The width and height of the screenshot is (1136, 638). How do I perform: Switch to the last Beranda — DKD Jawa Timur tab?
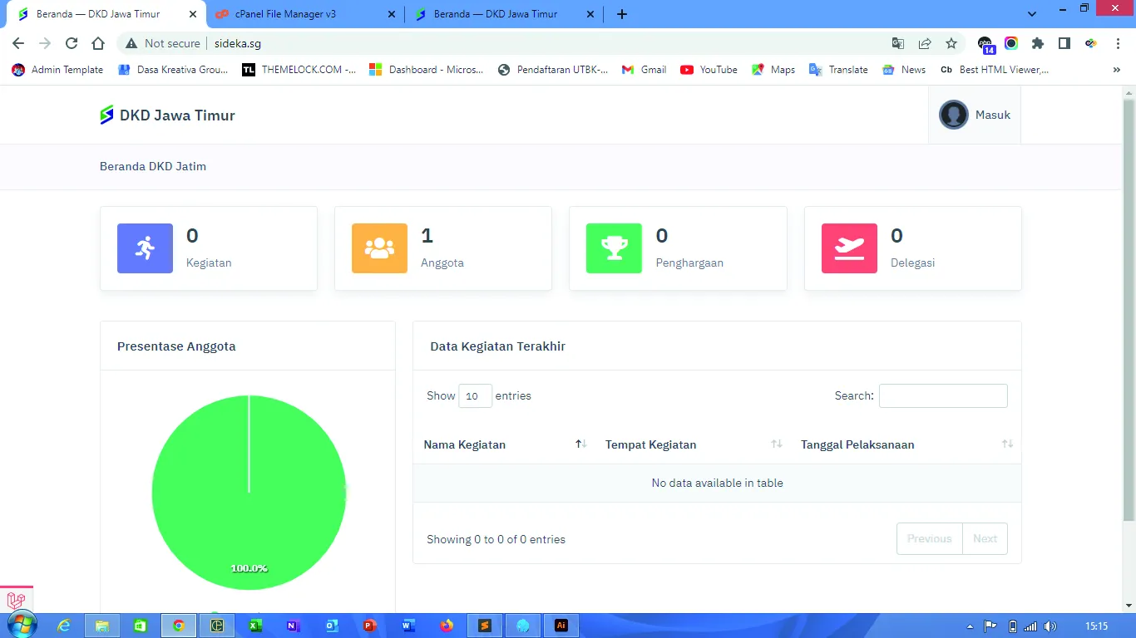tap(505, 14)
